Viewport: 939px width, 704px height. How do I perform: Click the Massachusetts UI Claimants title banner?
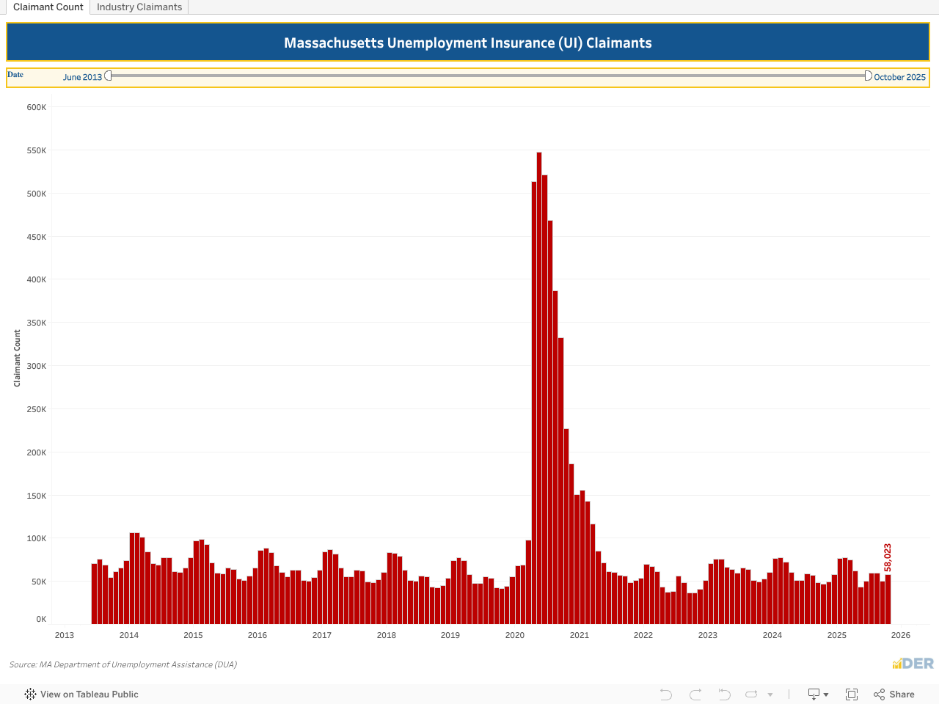pos(468,43)
